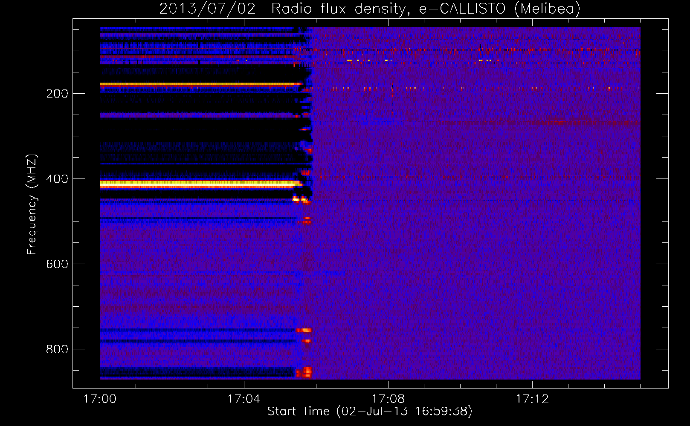The image size is (690, 426).
Task: Click the 400 frequency tick label
Action: [57, 179]
